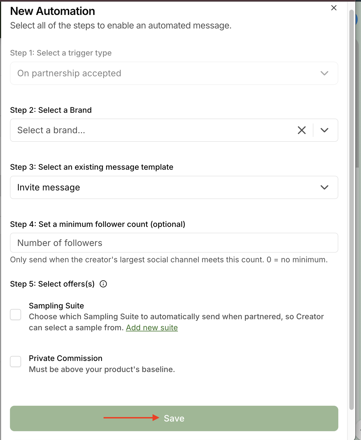
Task: Clear the brand selection with the X icon
Action: (x=302, y=130)
